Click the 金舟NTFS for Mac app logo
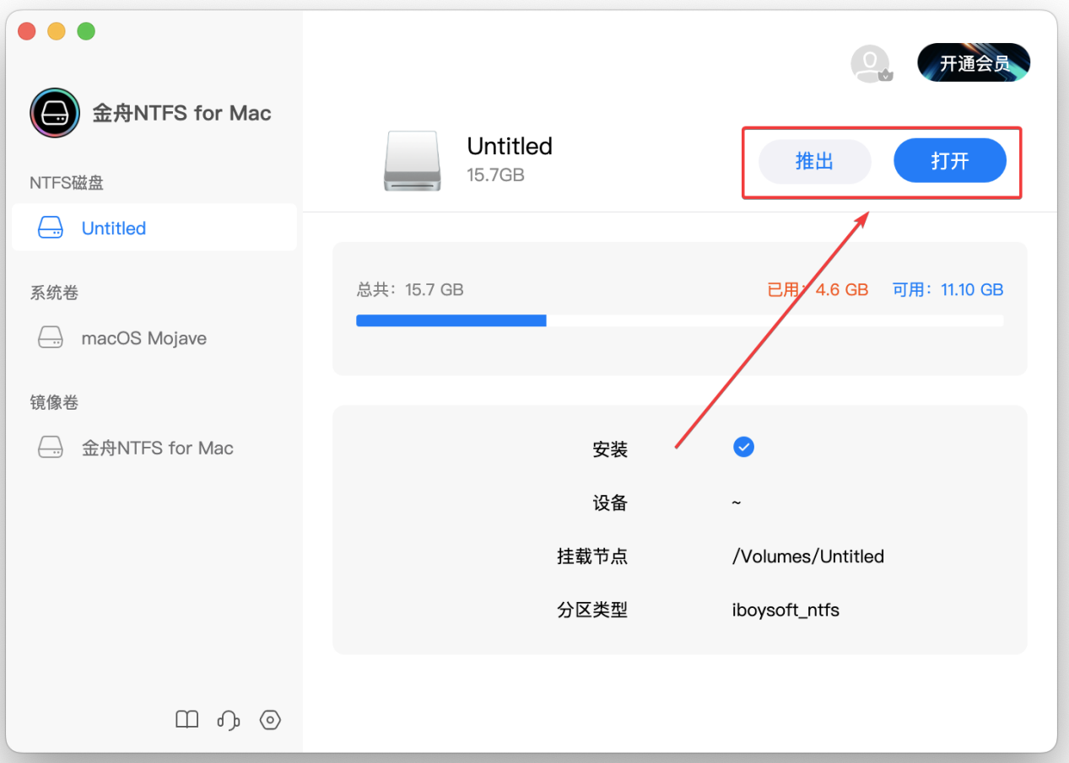The height and width of the screenshot is (763, 1069). click(x=55, y=113)
